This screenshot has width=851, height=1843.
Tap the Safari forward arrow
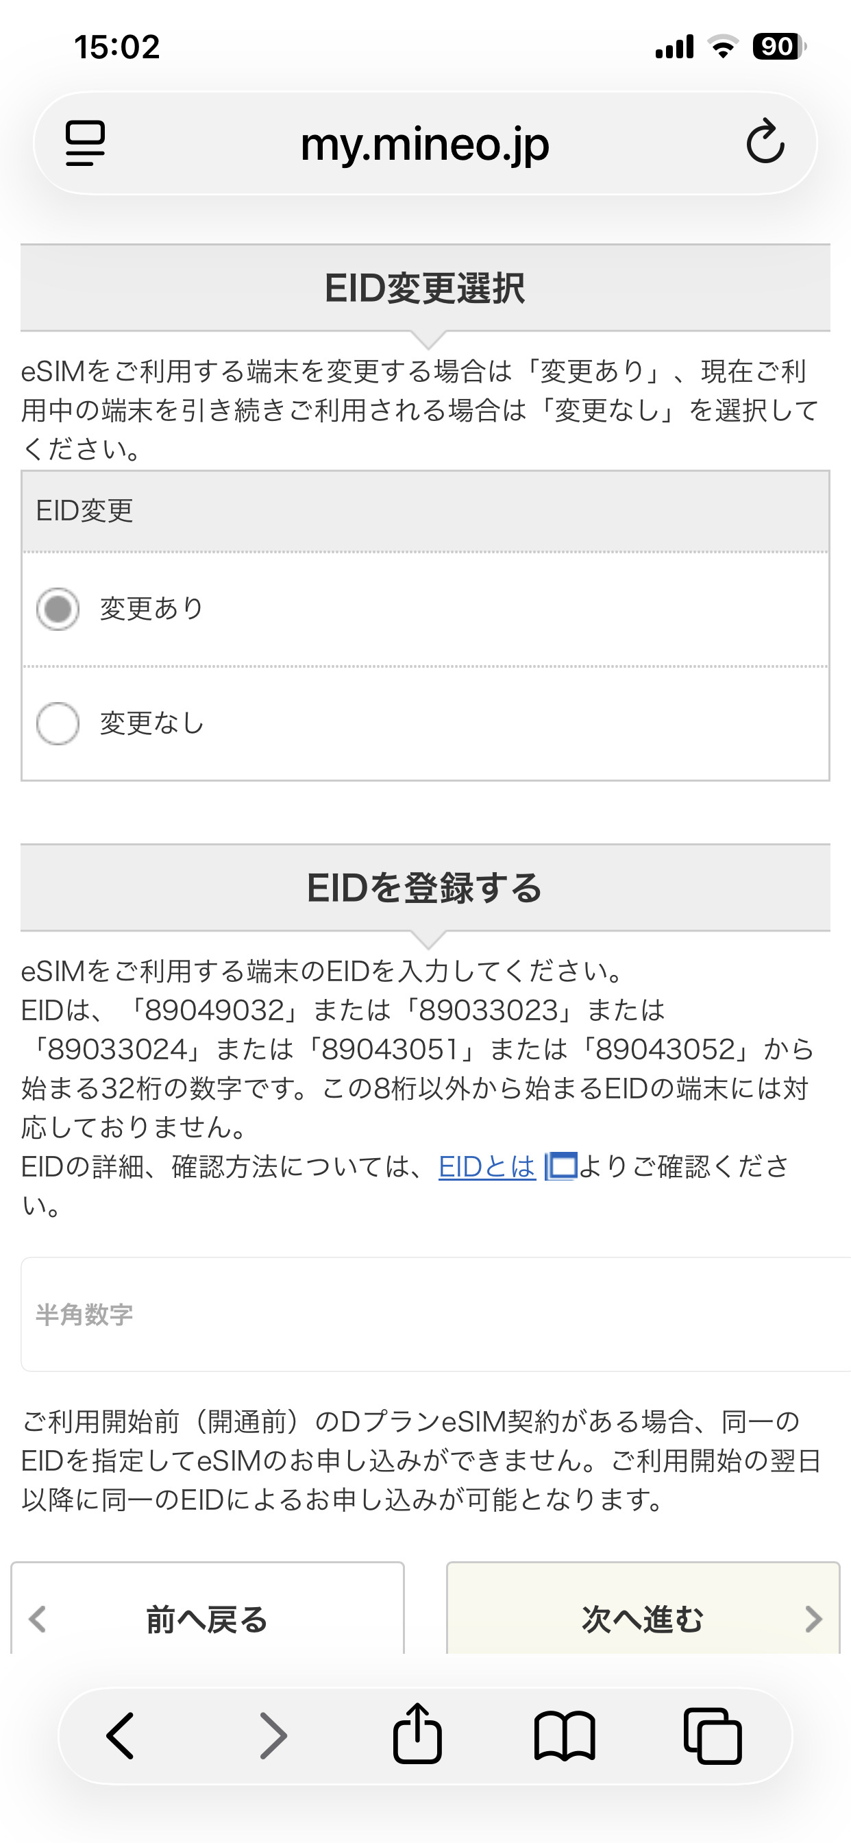tap(273, 1735)
